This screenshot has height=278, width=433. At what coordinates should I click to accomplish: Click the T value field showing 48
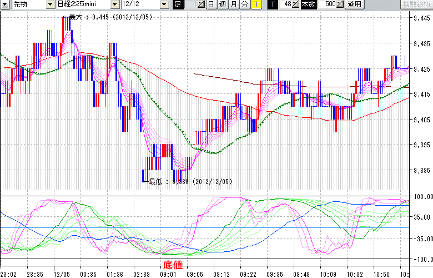286,4
